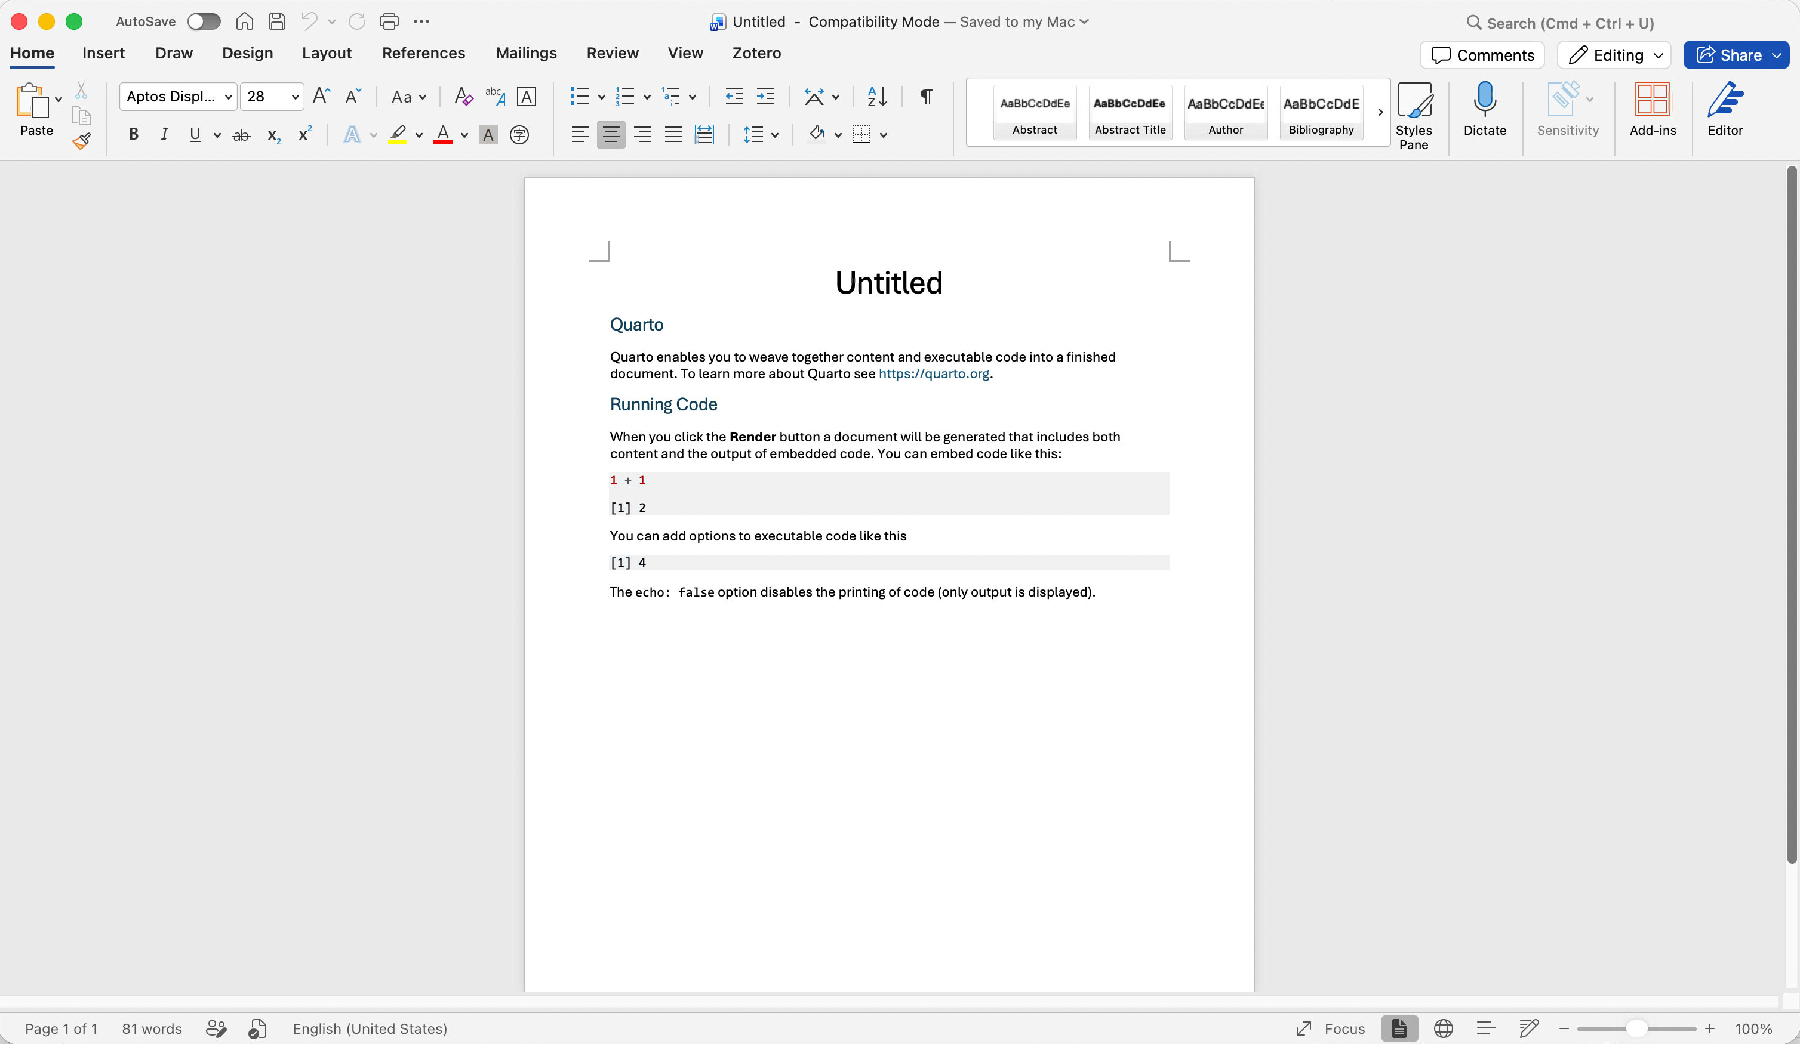
Task: Open the References tab
Action: [x=423, y=53]
